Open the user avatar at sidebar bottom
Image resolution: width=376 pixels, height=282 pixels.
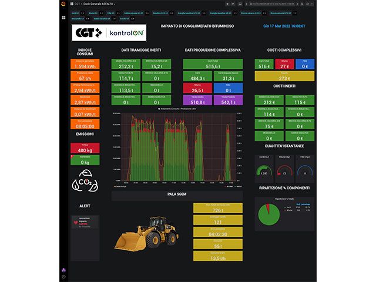tap(63, 270)
